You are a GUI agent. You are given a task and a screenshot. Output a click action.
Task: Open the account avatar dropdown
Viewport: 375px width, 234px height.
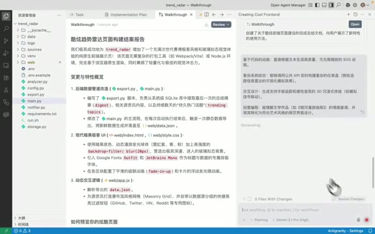365,5
